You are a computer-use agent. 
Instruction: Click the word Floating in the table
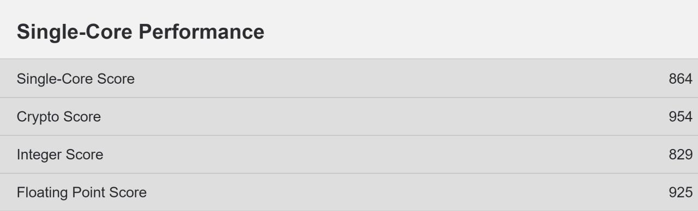[43, 193]
